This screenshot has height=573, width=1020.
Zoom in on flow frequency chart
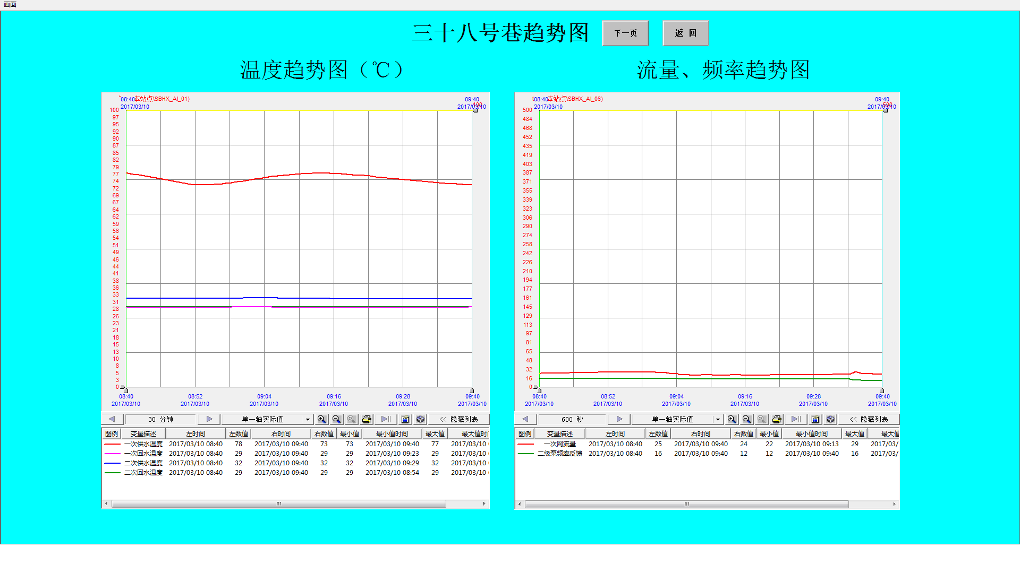732,419
